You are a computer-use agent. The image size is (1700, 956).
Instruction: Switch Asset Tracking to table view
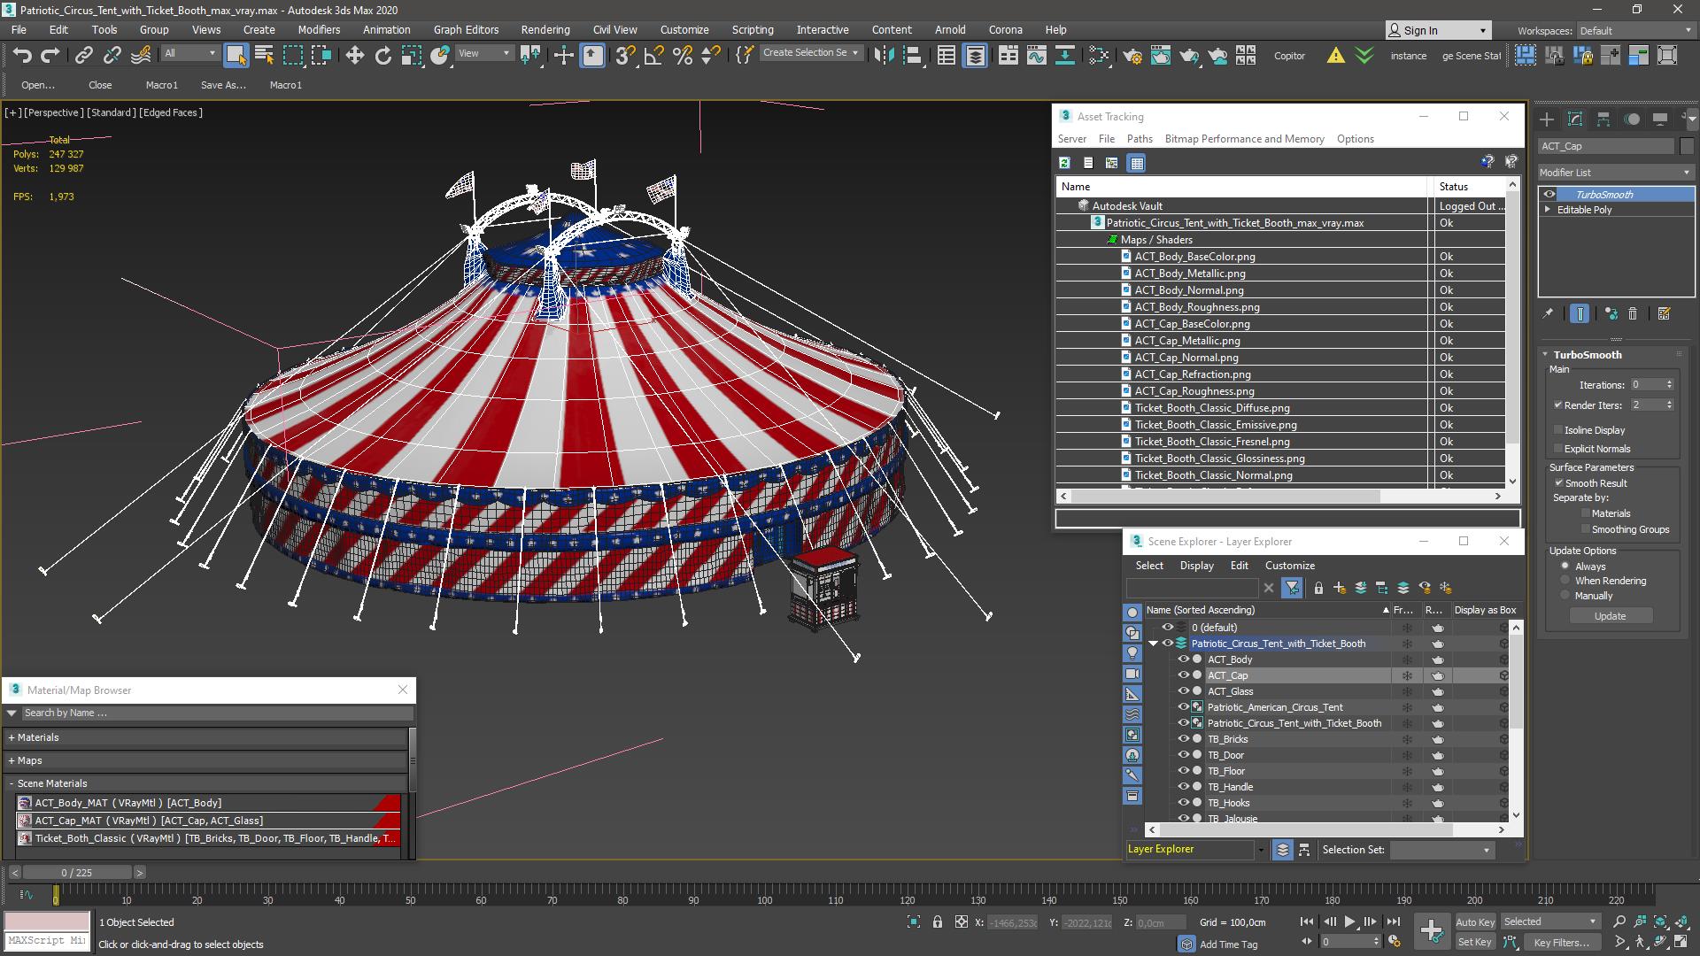[1137, 163]
